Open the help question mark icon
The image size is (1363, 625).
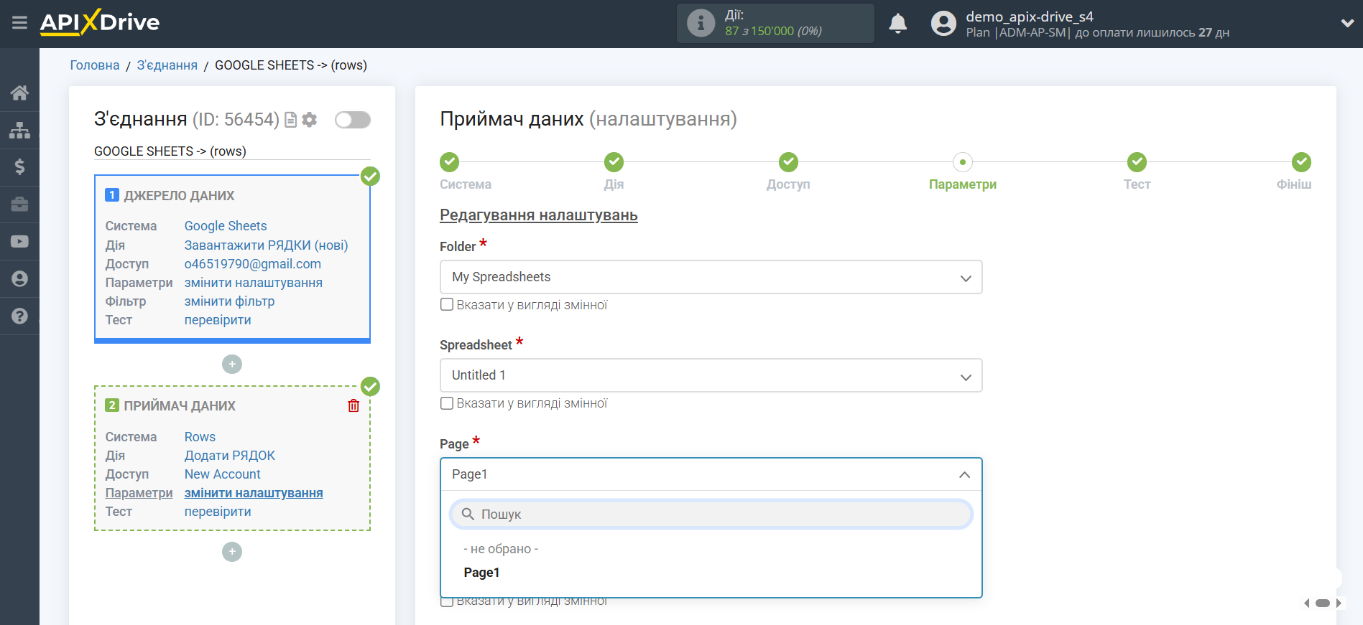[x=19, y=316]
